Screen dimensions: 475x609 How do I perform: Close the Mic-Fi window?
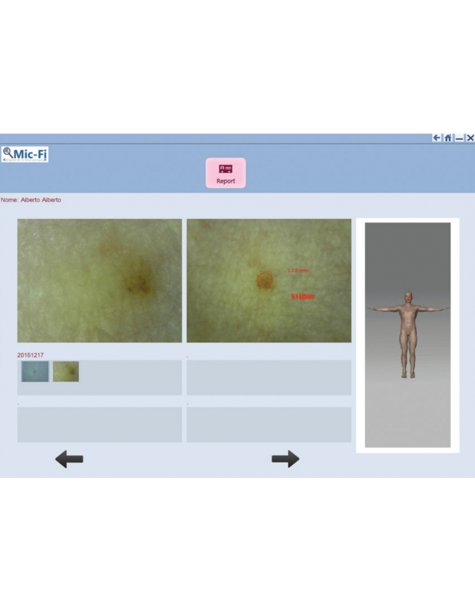pos(470,138)
